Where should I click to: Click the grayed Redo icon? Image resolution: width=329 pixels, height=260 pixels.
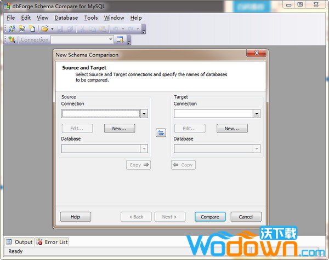click(131, 29)
